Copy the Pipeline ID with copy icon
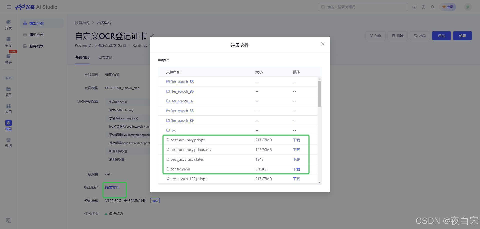480x229 pixels. point(125,45)
